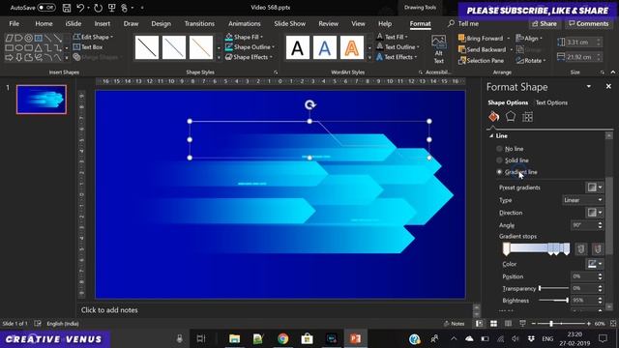Open Text Effects options
619x348 pixels.
click(x=396, y=57)
